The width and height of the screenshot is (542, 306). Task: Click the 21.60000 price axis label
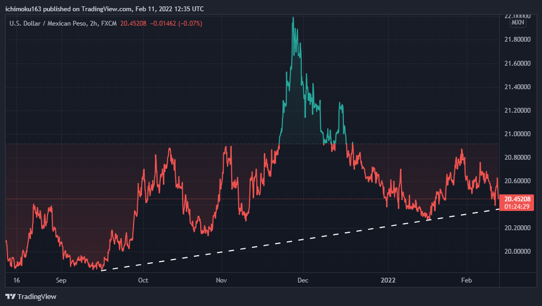[x=517, y=63]
